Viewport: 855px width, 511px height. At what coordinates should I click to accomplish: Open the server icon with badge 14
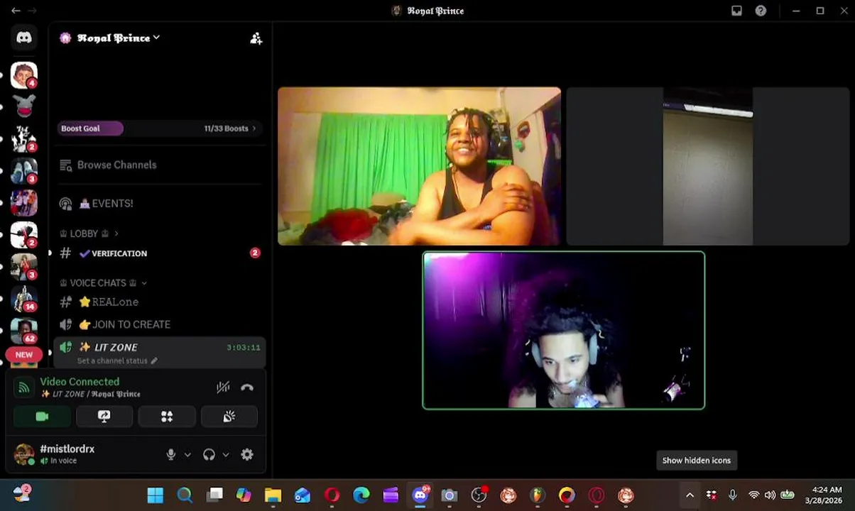coord(24,298)
